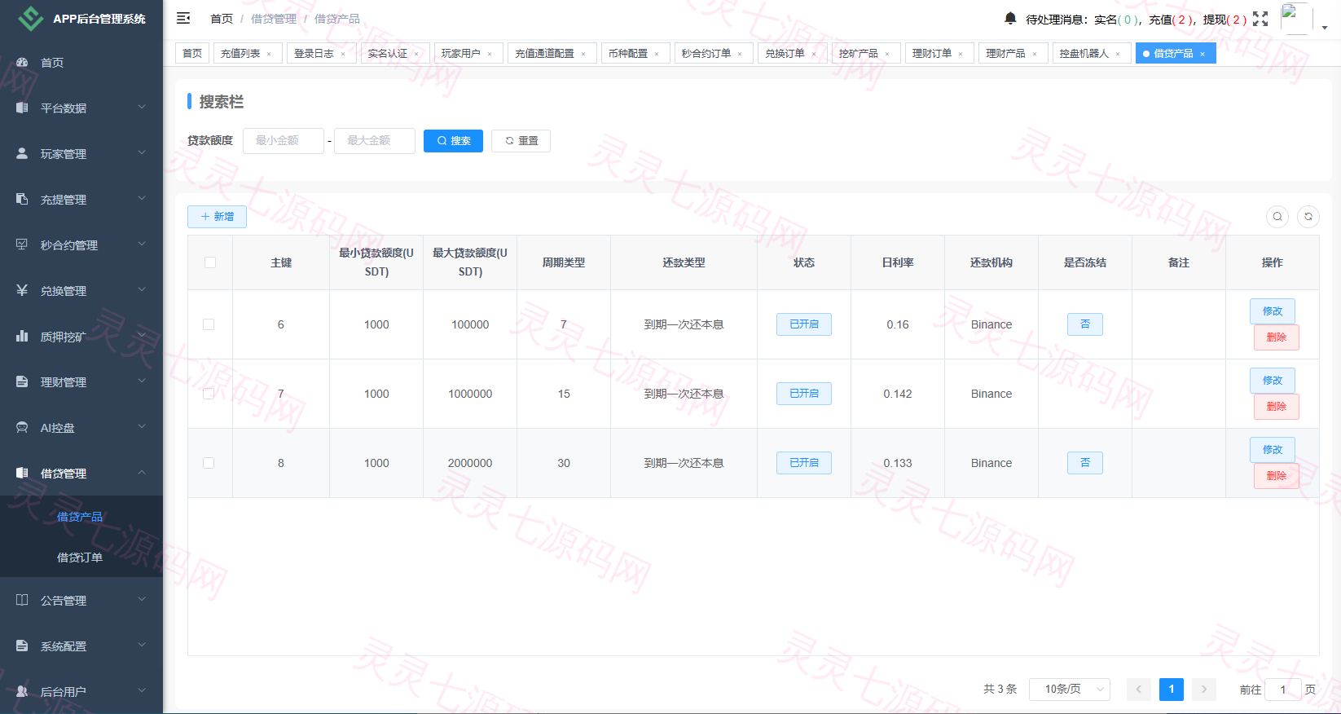Select all rows with the header checkbox
Screen dimensions: 1341x714
pyautogui.click(x=210, y=262)
